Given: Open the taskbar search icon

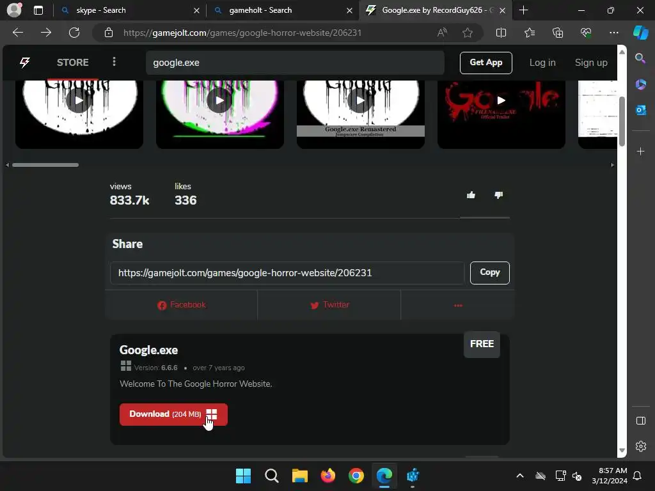Looking at the screenshot, I should click(x=271, y=476).
